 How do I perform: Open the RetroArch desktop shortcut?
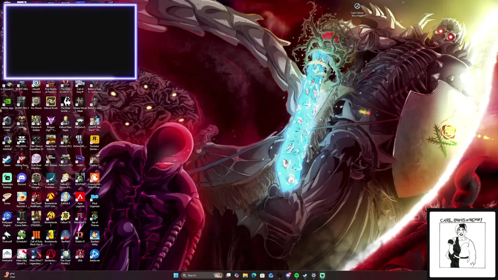tap(80, 123)
